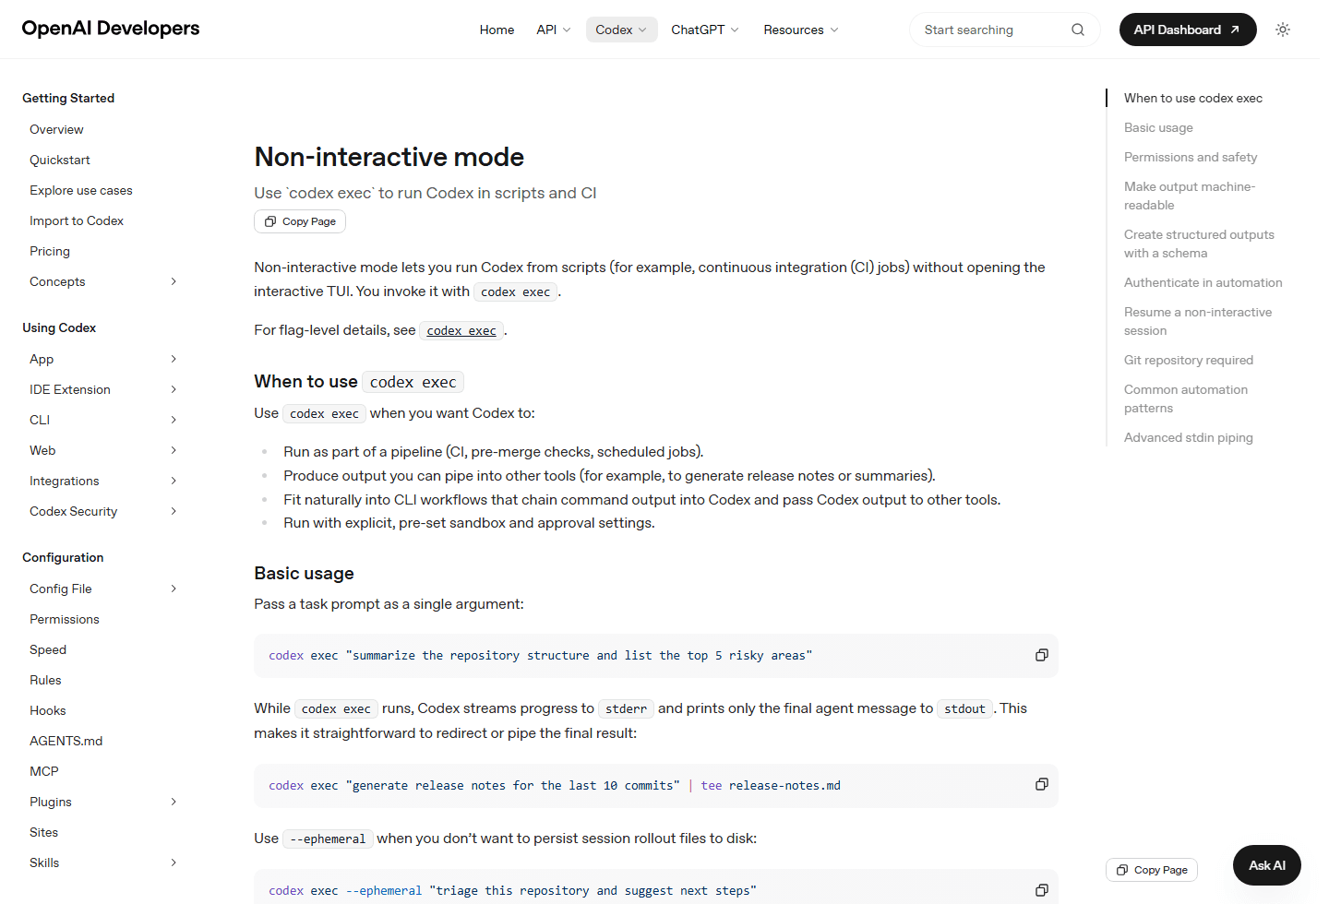Expand the IDE Extension sidebar section
Viewport: 1329px width, 904px height.
coord(174,389)
